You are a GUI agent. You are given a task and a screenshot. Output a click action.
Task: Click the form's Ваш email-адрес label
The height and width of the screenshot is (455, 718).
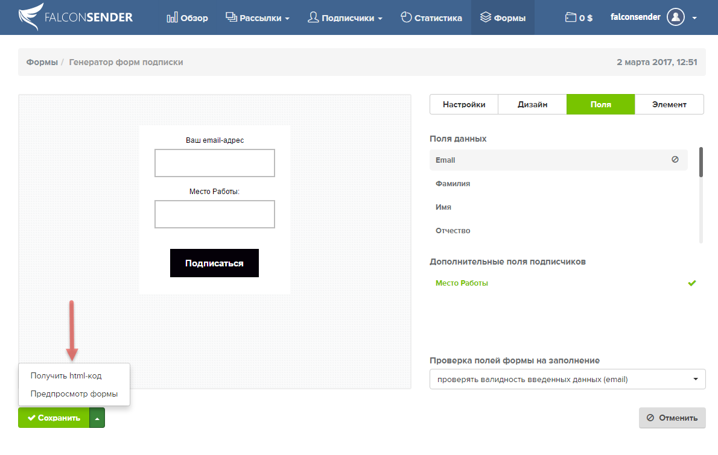coord(215,140)
